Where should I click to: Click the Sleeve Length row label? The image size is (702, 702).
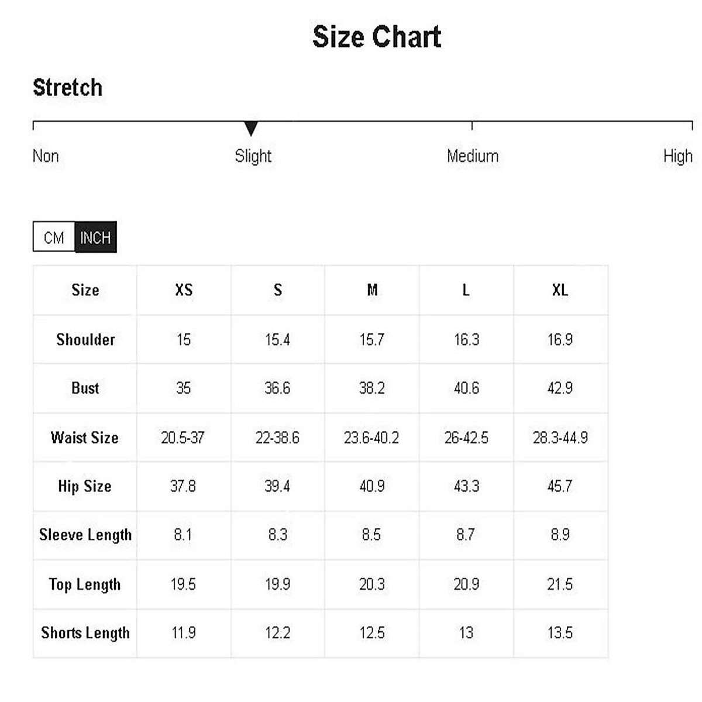[x=85, y=535]
